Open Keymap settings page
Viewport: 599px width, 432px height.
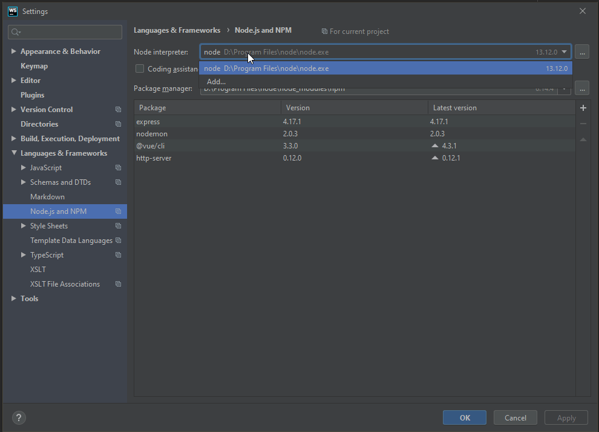[x=34, y=66]
